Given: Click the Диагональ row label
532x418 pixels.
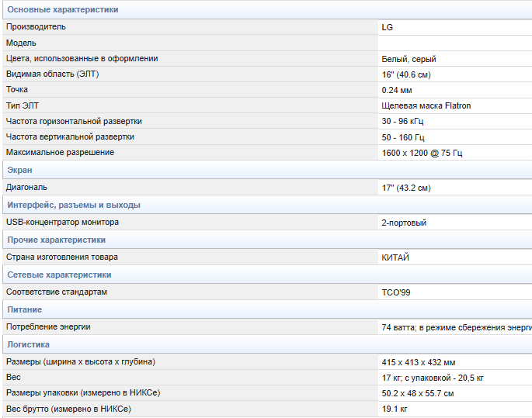Looking at the screenshot, I should click(26, 188).
